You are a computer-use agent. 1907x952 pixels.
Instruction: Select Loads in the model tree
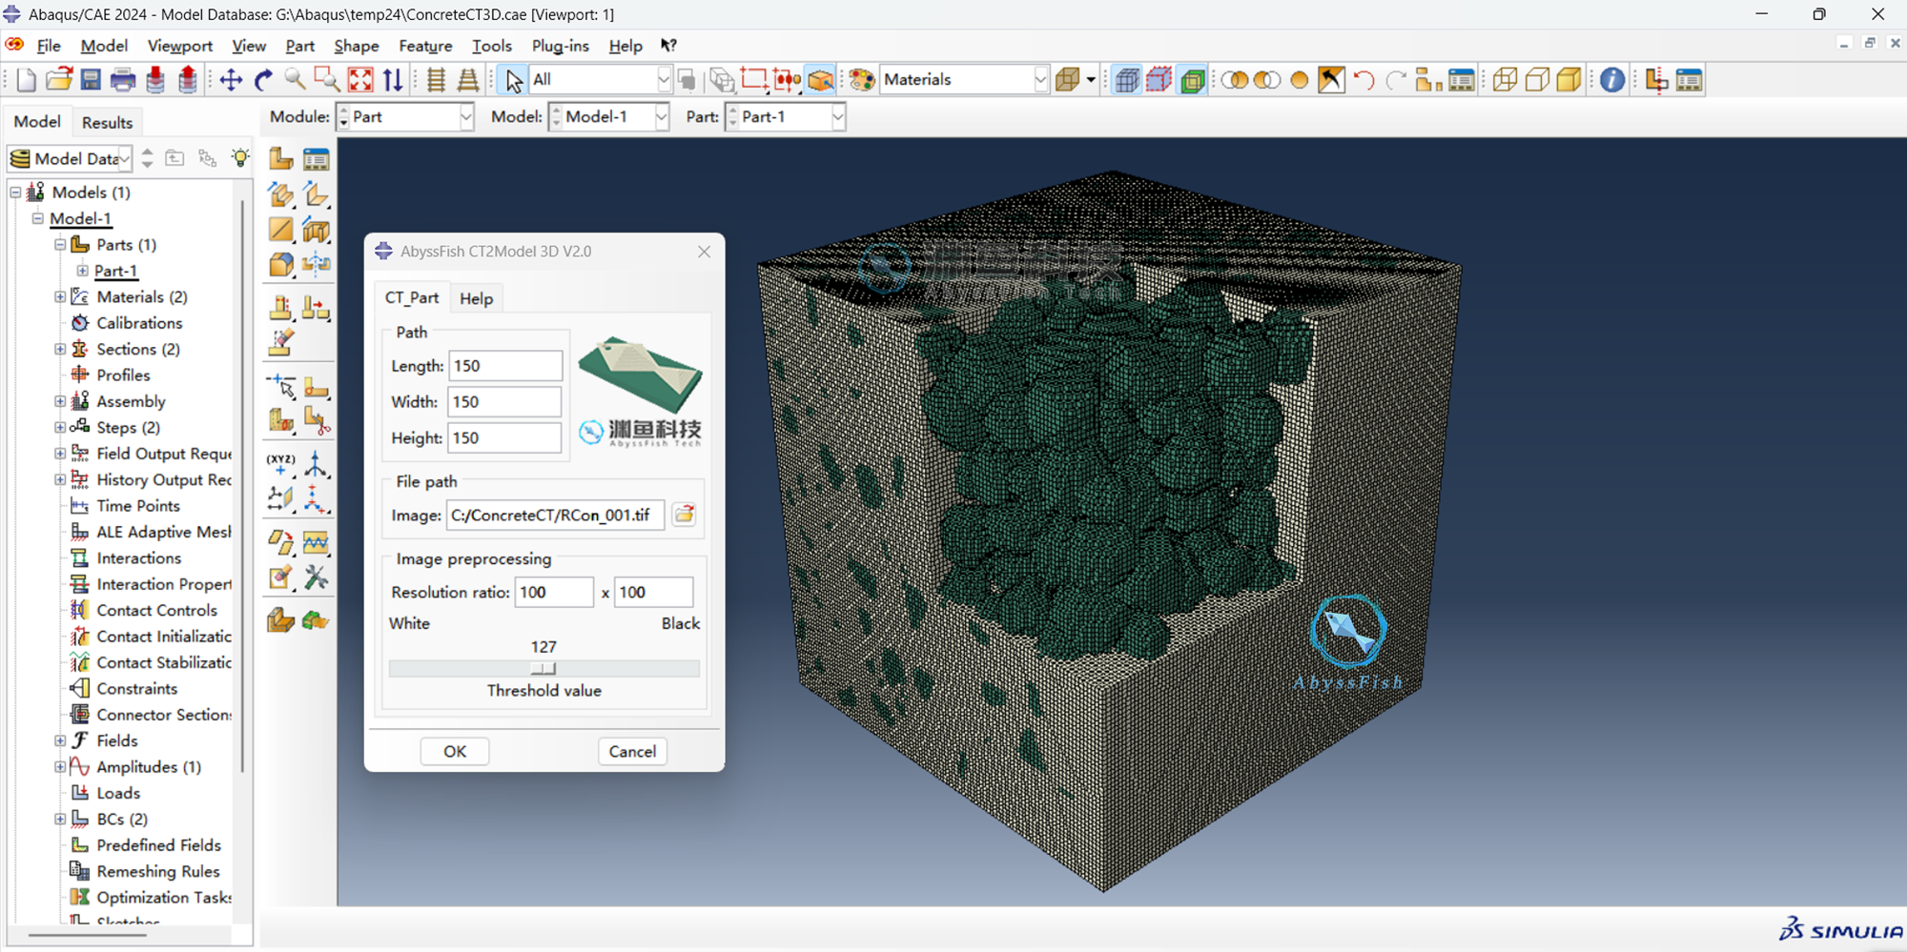(x=118, y=793)
